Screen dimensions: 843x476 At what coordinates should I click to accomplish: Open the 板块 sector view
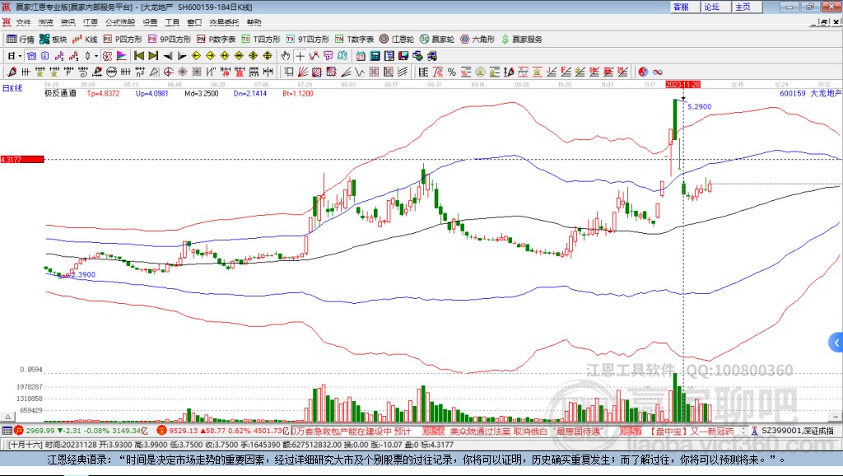click(x=54, y=39)
